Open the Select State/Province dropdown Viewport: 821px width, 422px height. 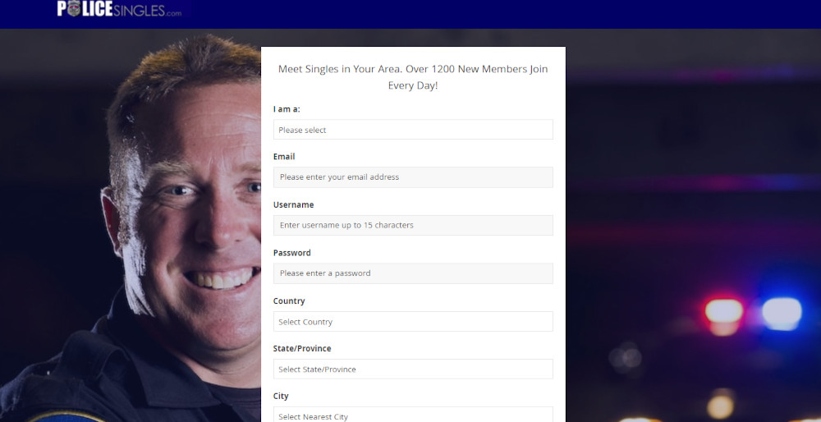click(413, 369)
